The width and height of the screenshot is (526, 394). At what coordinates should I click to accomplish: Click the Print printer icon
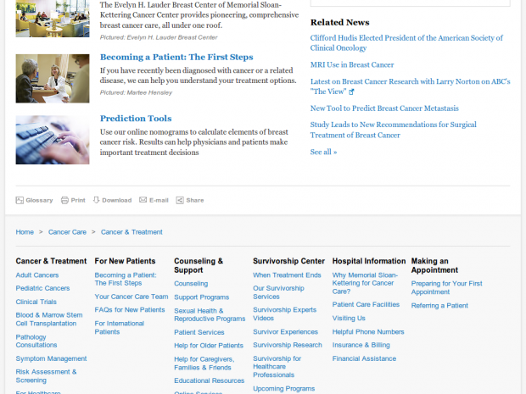click(64, 200)
